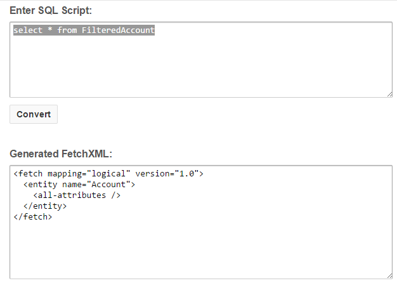The image size is (397, 283).
Task: Place cursor on the opening entity tag
Action: (x=41, y=184)
